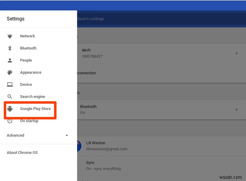Open Google Play Store settings
The height and width of the screenshot is (181, 246).
[x=35, y=109]
